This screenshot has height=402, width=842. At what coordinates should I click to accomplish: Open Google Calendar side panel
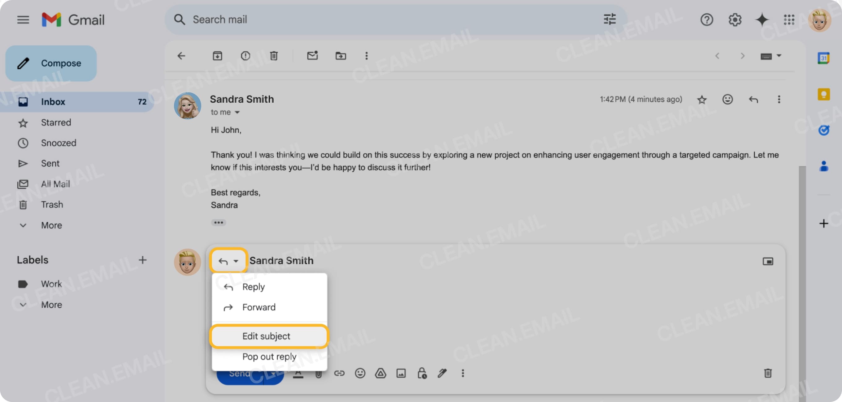click(x=824, y=58)
